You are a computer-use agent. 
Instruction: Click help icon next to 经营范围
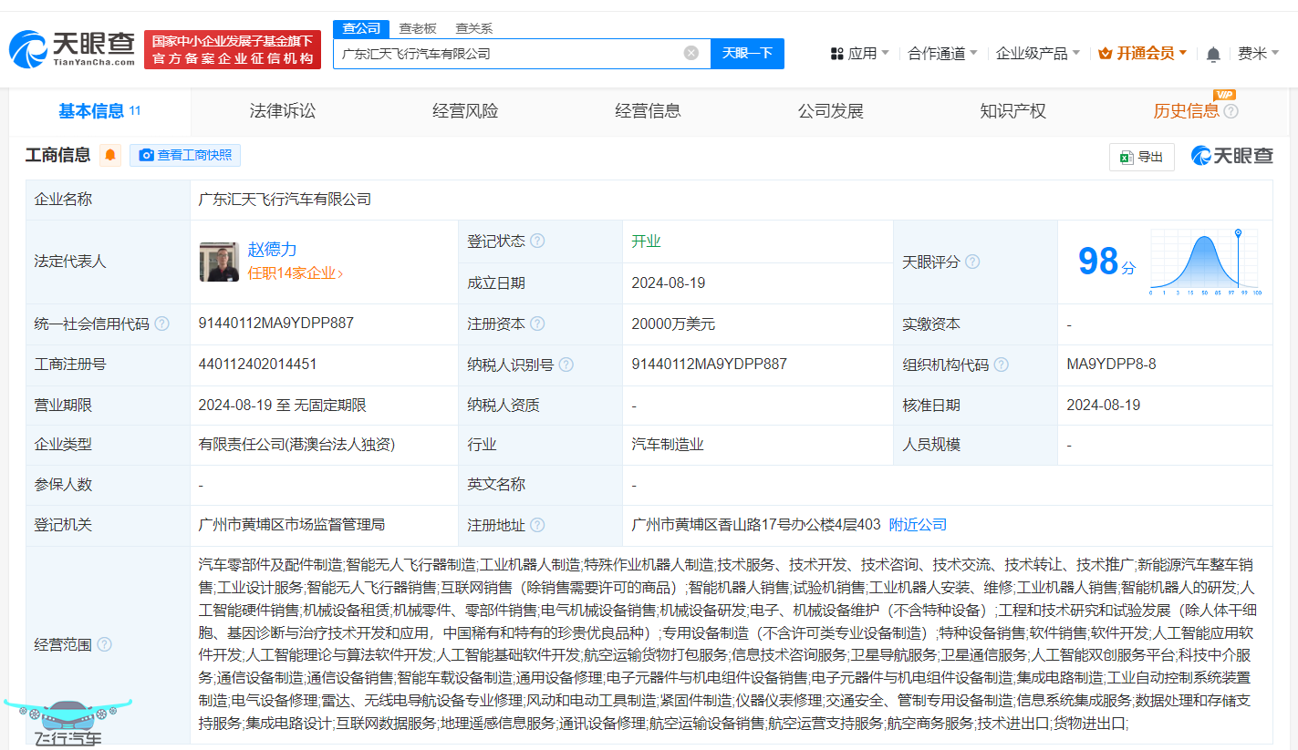(x=106, y=644)
